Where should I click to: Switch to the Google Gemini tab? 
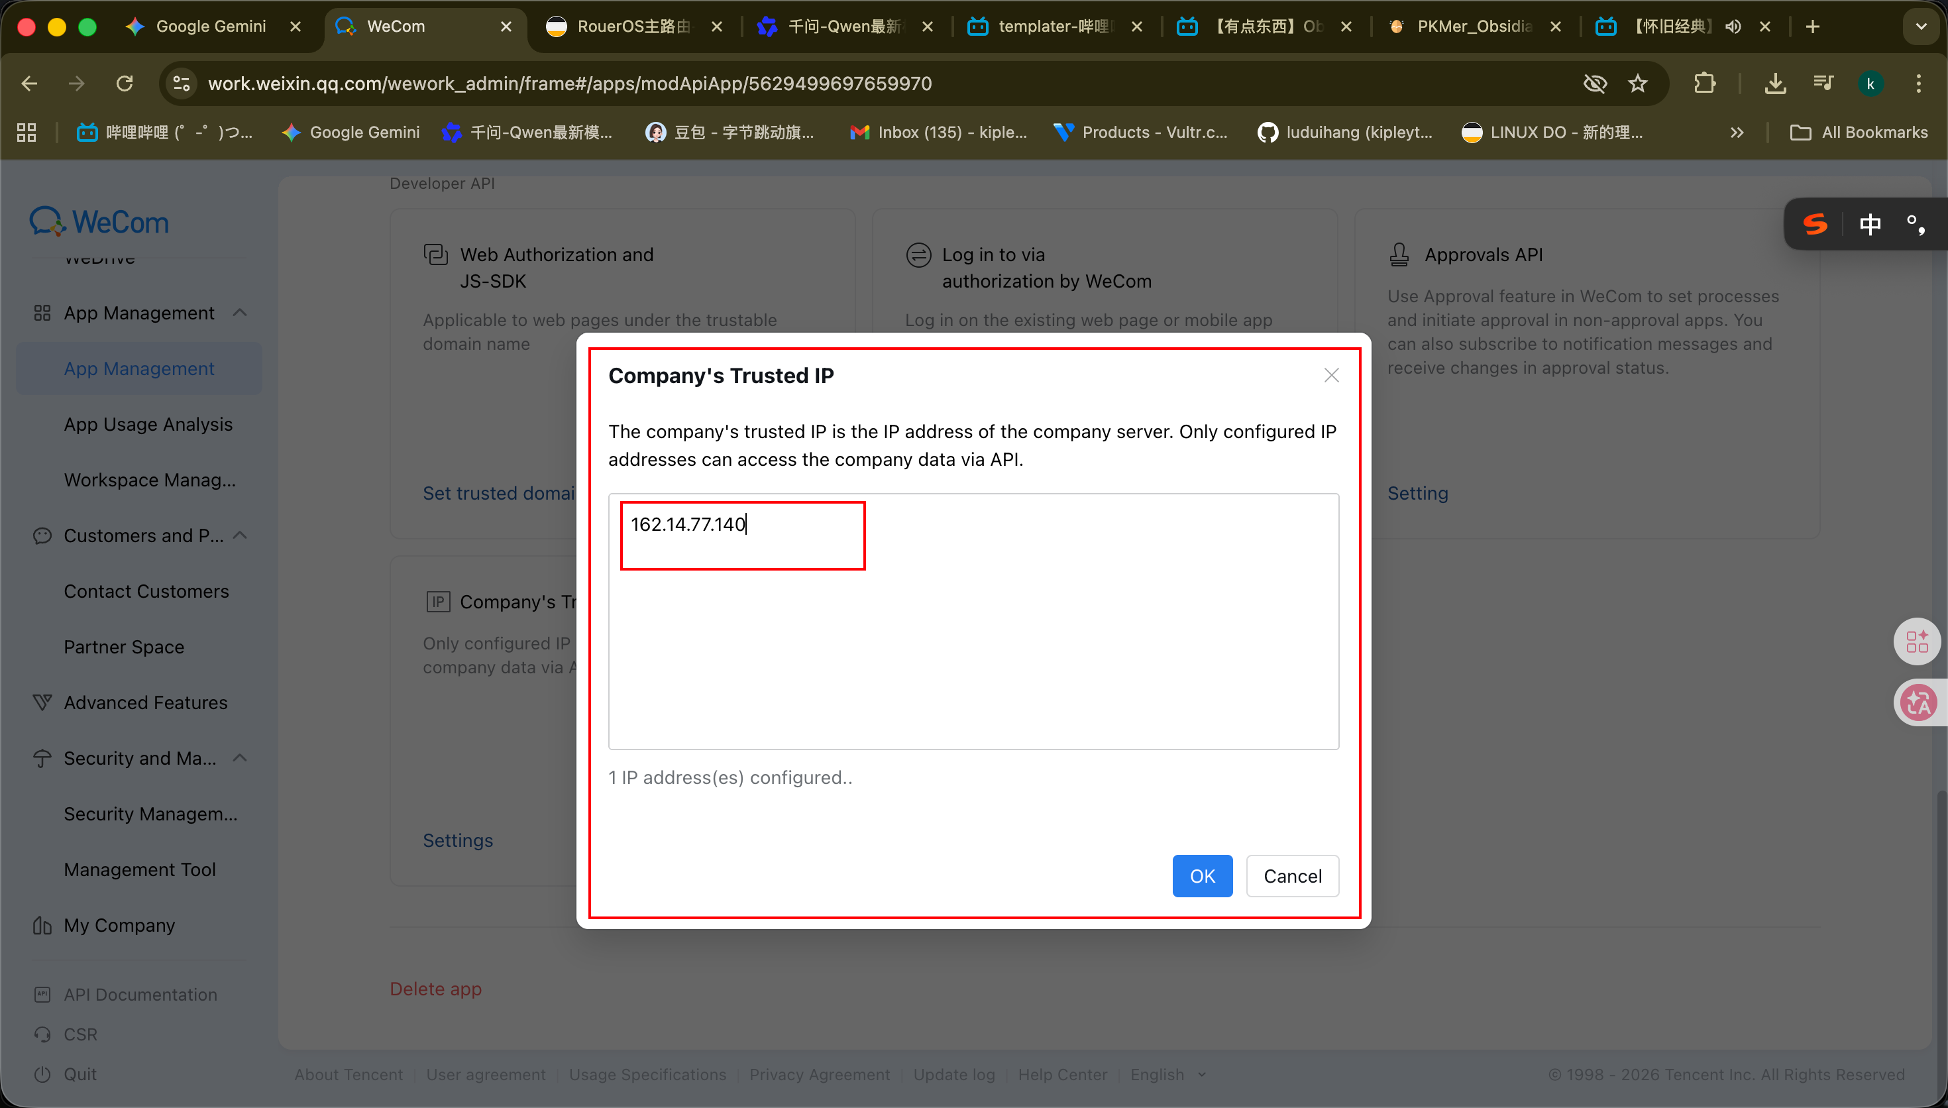click(211, 27)
